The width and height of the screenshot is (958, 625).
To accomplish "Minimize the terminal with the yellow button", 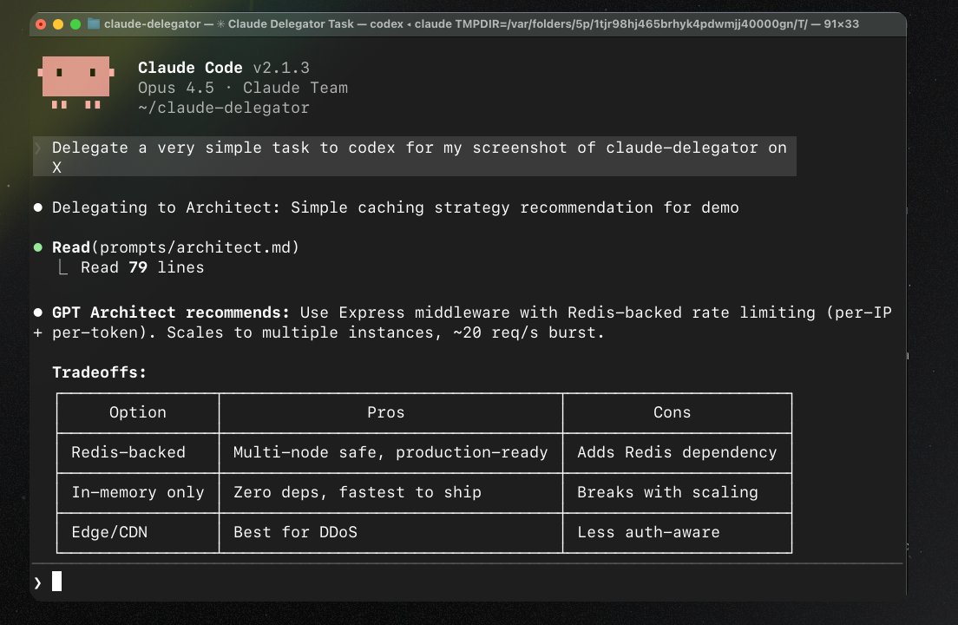I will click(x=58, y=24).
